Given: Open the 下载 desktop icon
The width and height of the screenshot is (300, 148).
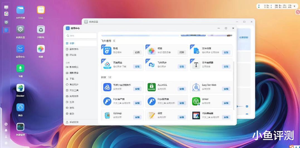Looking at the screenshot, I should (20, 68).
